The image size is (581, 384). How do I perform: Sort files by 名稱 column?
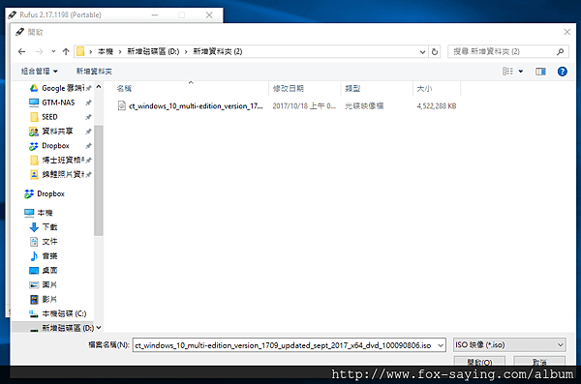tap(191, 88)
